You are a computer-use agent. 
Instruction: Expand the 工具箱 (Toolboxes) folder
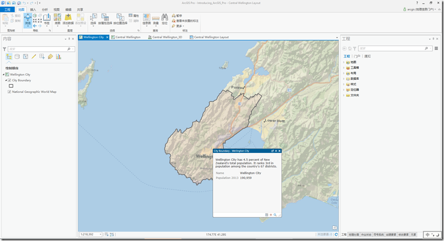tap(344, 68)
